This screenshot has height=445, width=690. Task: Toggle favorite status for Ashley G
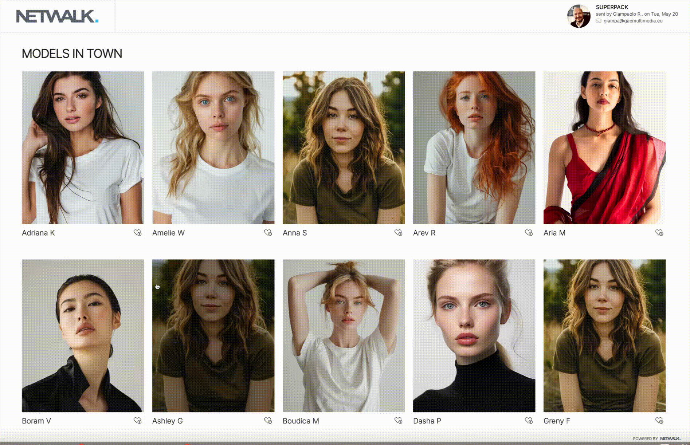268,421
